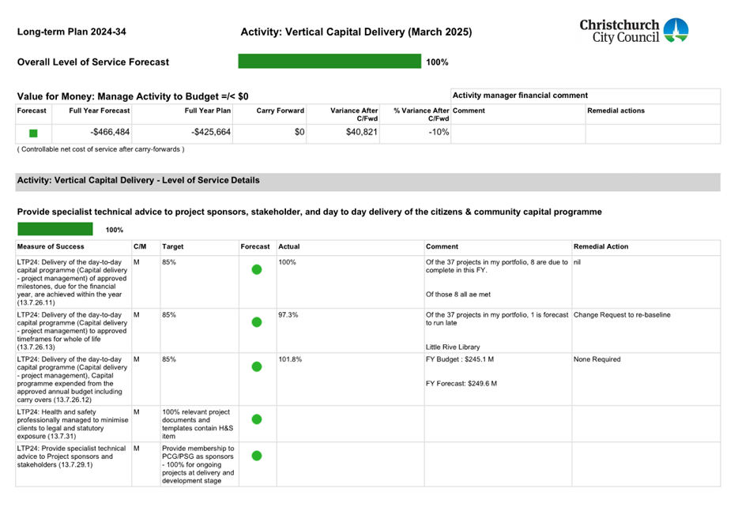Screen dimensions: 738x522
Task: Click the Measure of Success column header
Action: pyautogui.click(x=51, y=246)
